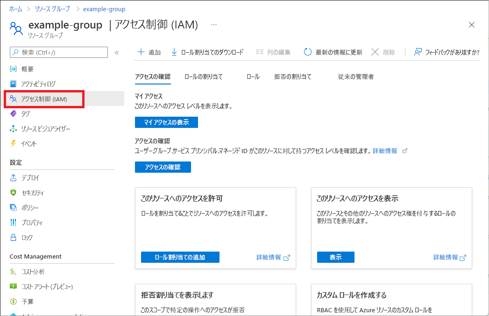Open the ellipsis more options menu by title
489x316 pixels.
(x=213, y=24)
